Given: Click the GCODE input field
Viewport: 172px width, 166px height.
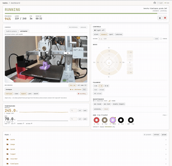Looking at the screenshot, I should tap(126, 39).
